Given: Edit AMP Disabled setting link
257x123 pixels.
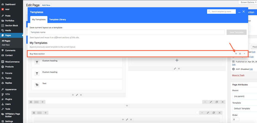Looking at the screenshot, I should 251,69.
